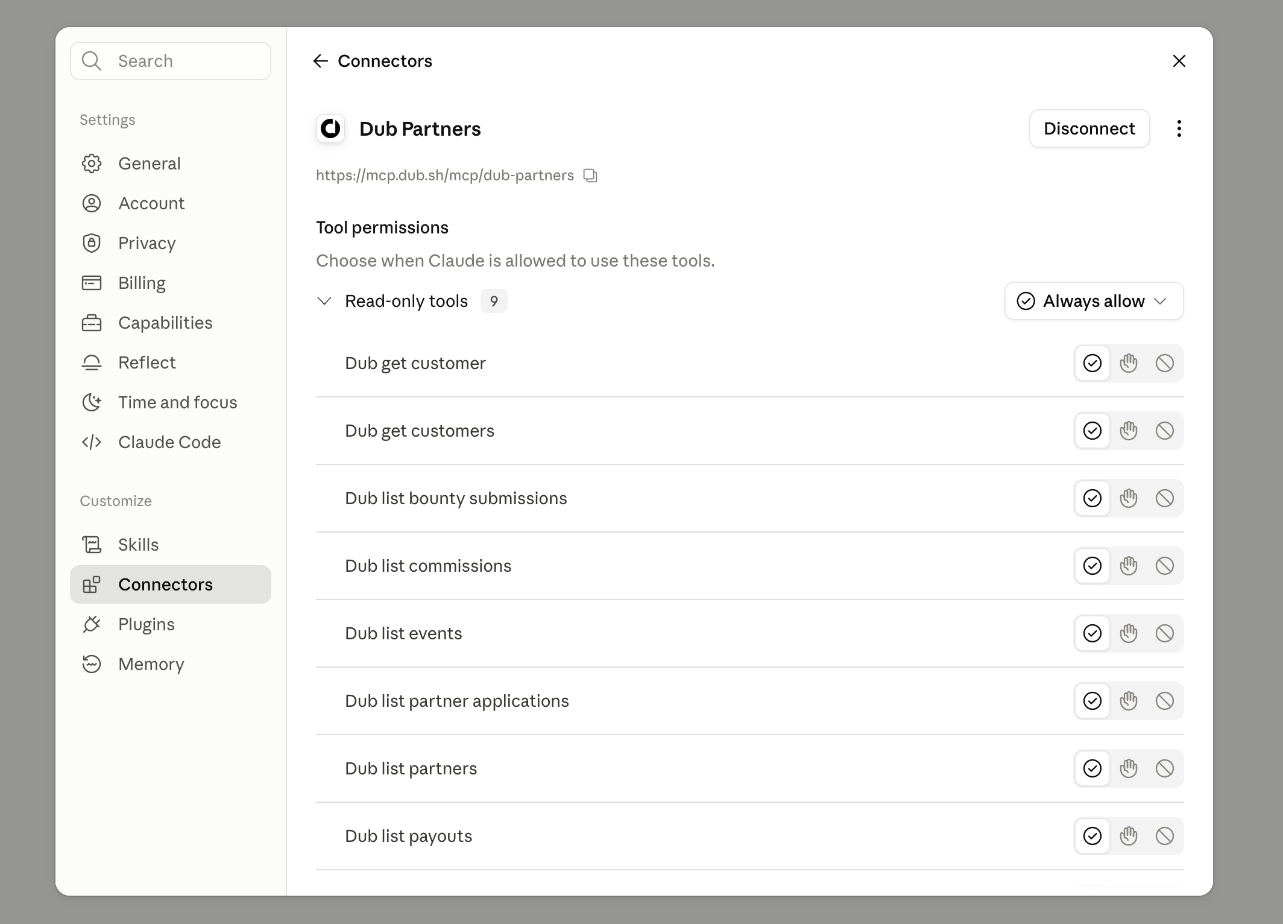Set Dub list bounty submissions to needs approval

(x=1128, y=498)
